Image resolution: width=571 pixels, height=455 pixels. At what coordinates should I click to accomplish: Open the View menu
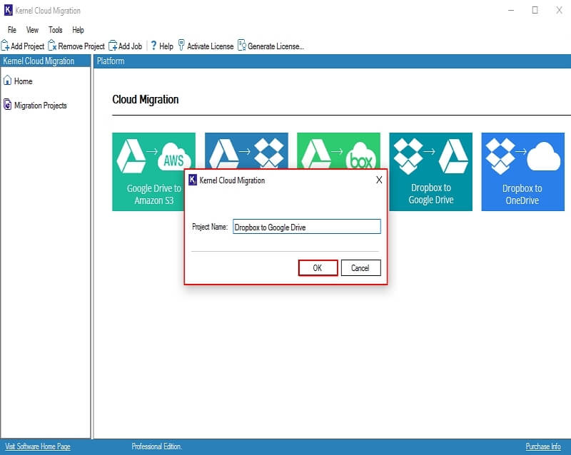coord(32,30)
